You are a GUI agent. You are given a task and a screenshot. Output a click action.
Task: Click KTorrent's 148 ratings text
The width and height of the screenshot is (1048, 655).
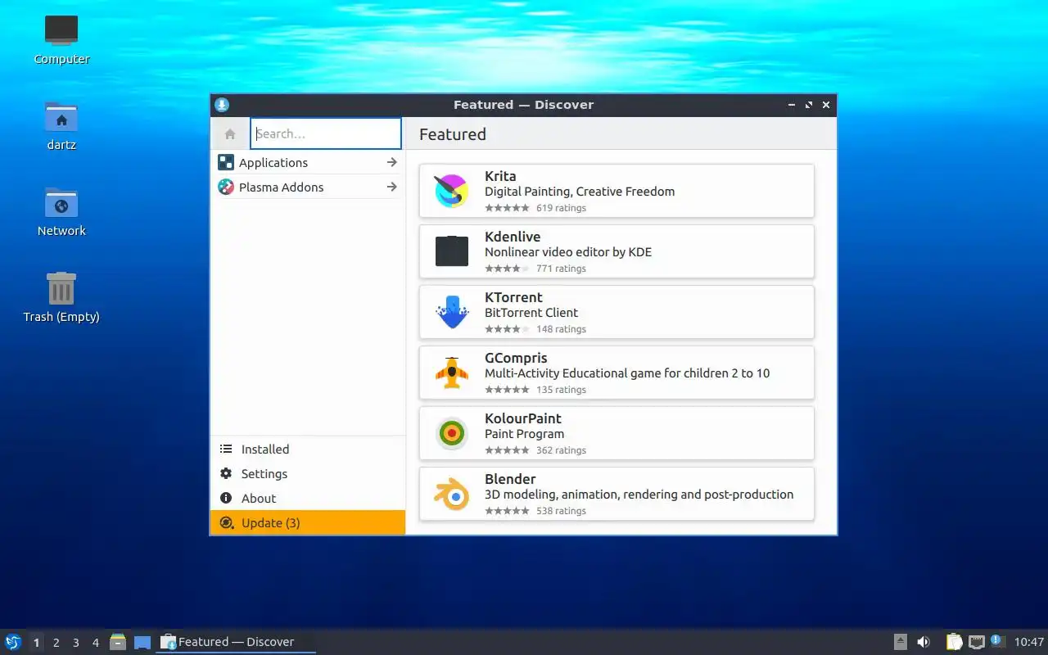coord(561,329)
